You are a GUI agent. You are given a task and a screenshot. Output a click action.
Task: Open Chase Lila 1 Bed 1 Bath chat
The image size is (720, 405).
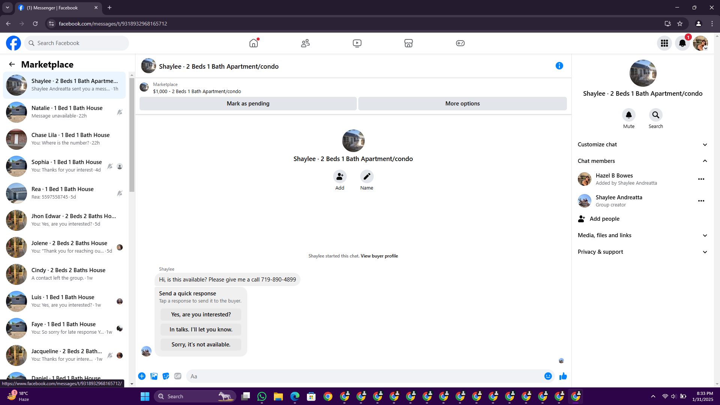pos(65,139)
